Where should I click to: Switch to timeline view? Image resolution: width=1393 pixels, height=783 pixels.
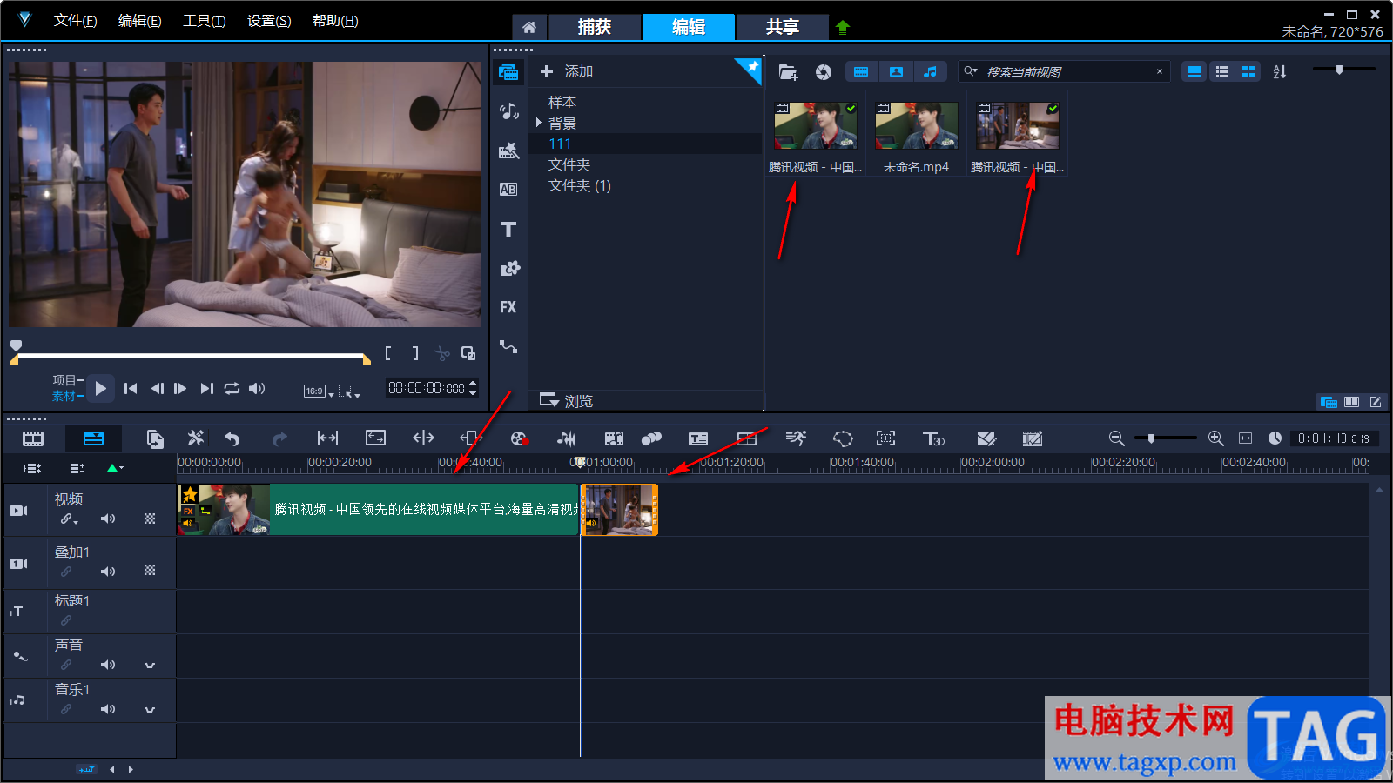click(x=93, y=438)
